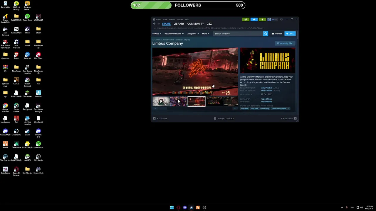The width and height of the screenshot is (376, 211).
Task: Click the Action Games breadcrumb
Action: pos(168,40)
